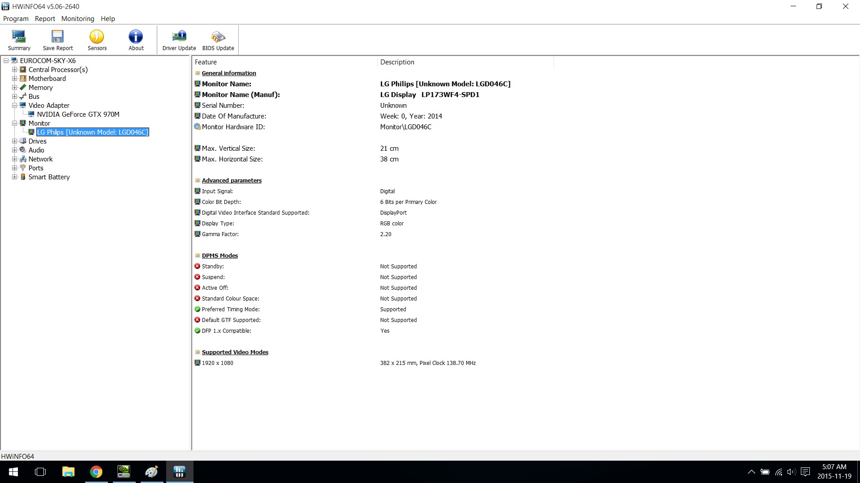Click the Description column header
The height and width of the screenshot is (483, 860).
point(397,62)
